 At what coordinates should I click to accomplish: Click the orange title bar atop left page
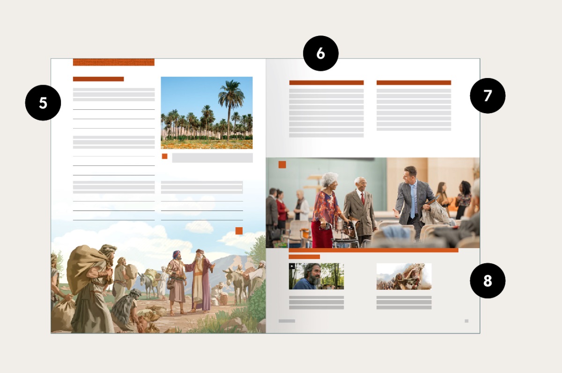point(113,62)
